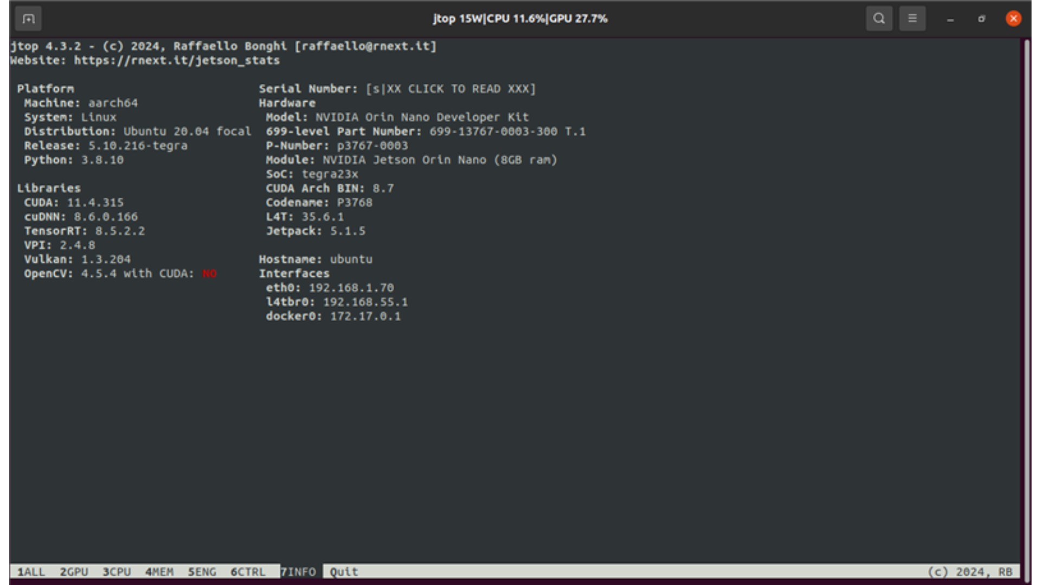Click Quit in the bottom bar

coord(344,572)
